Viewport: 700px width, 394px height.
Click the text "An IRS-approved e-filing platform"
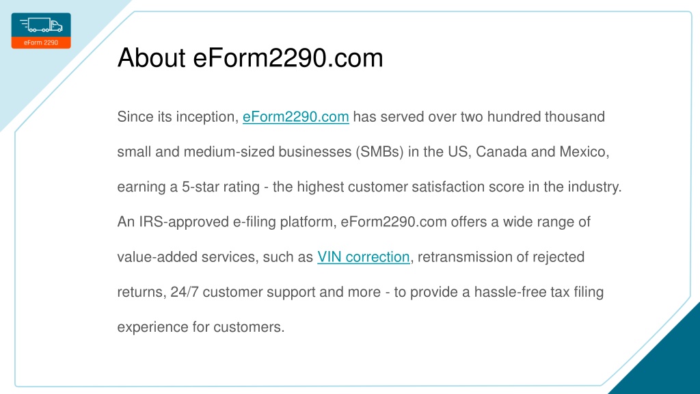coord(225,222)
